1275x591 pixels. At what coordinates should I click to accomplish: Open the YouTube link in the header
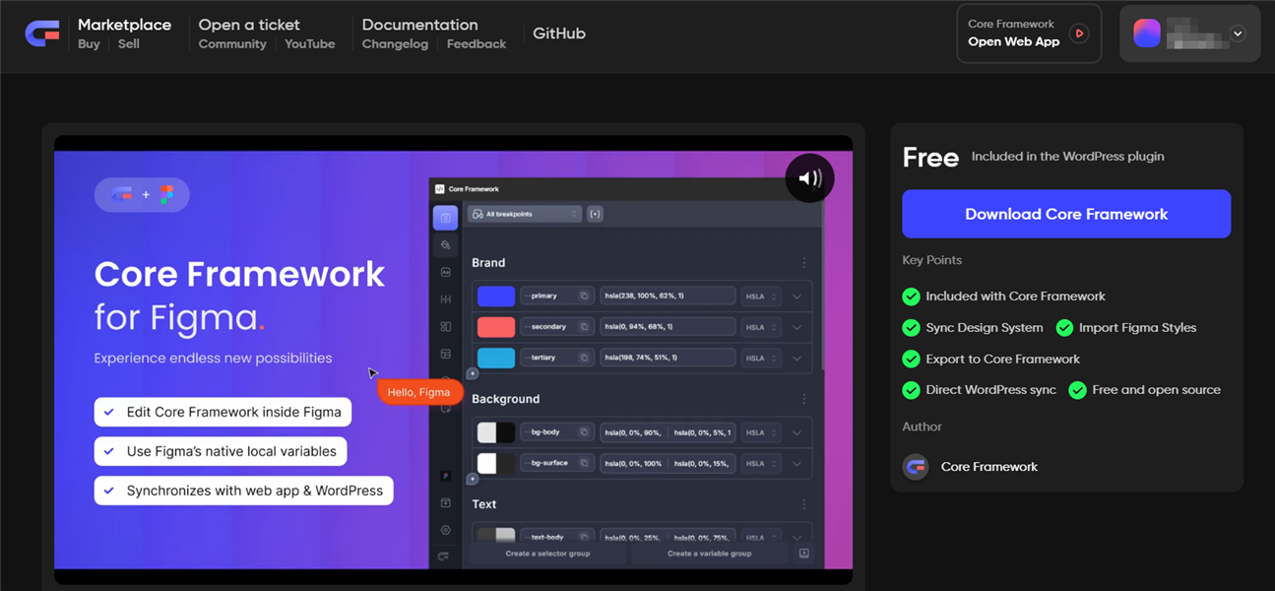[310, 44]
